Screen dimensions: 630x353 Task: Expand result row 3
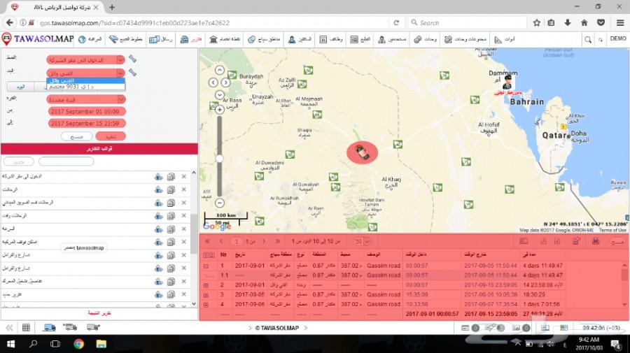point(206,295)
